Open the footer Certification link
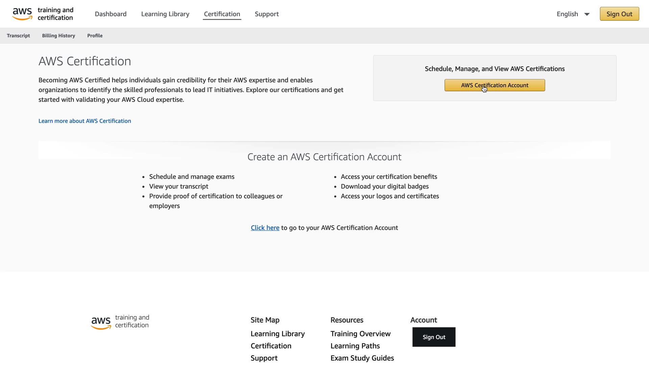This screenshot has height=365, width=649. pos(271,346)
